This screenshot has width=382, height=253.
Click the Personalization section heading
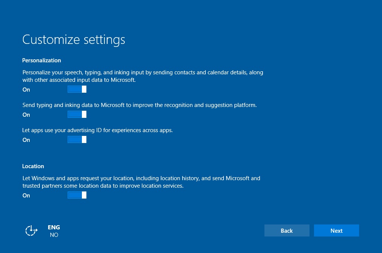click(x=42, y=60)
